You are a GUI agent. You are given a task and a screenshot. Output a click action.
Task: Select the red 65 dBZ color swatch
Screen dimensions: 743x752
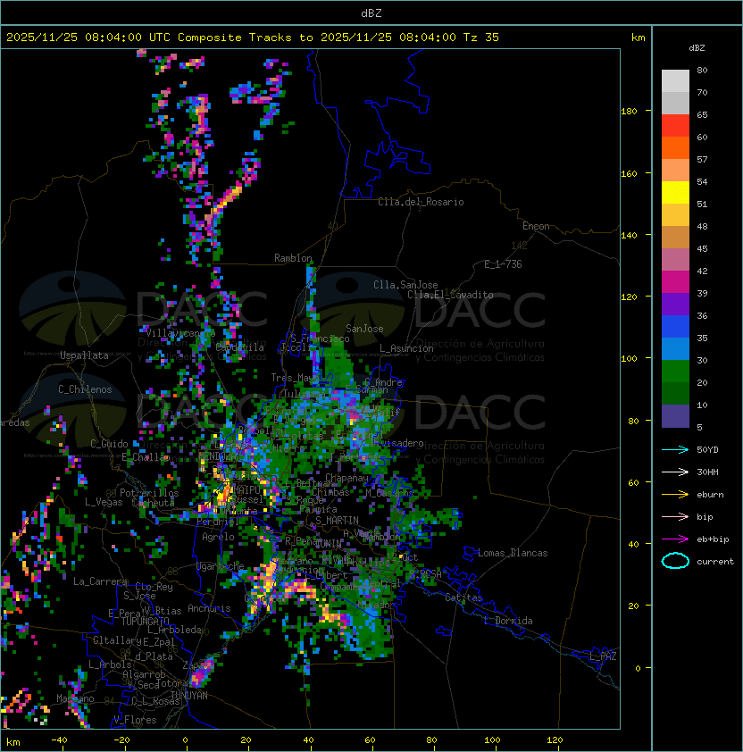coord(675,126)
